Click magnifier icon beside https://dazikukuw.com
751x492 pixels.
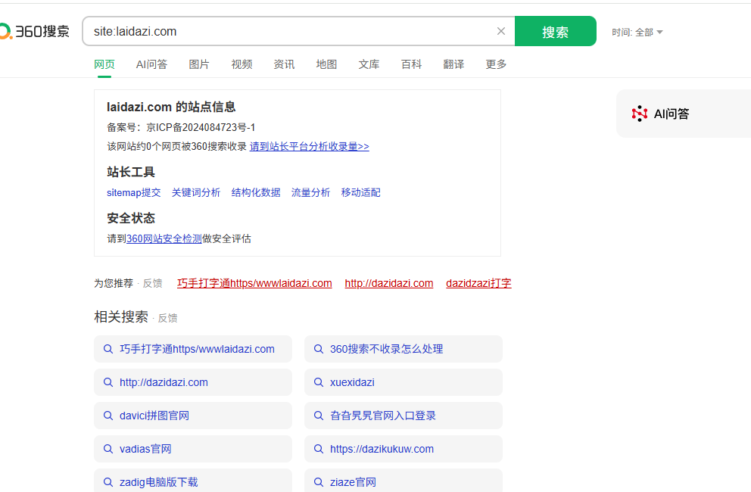(x=319, y=449)
